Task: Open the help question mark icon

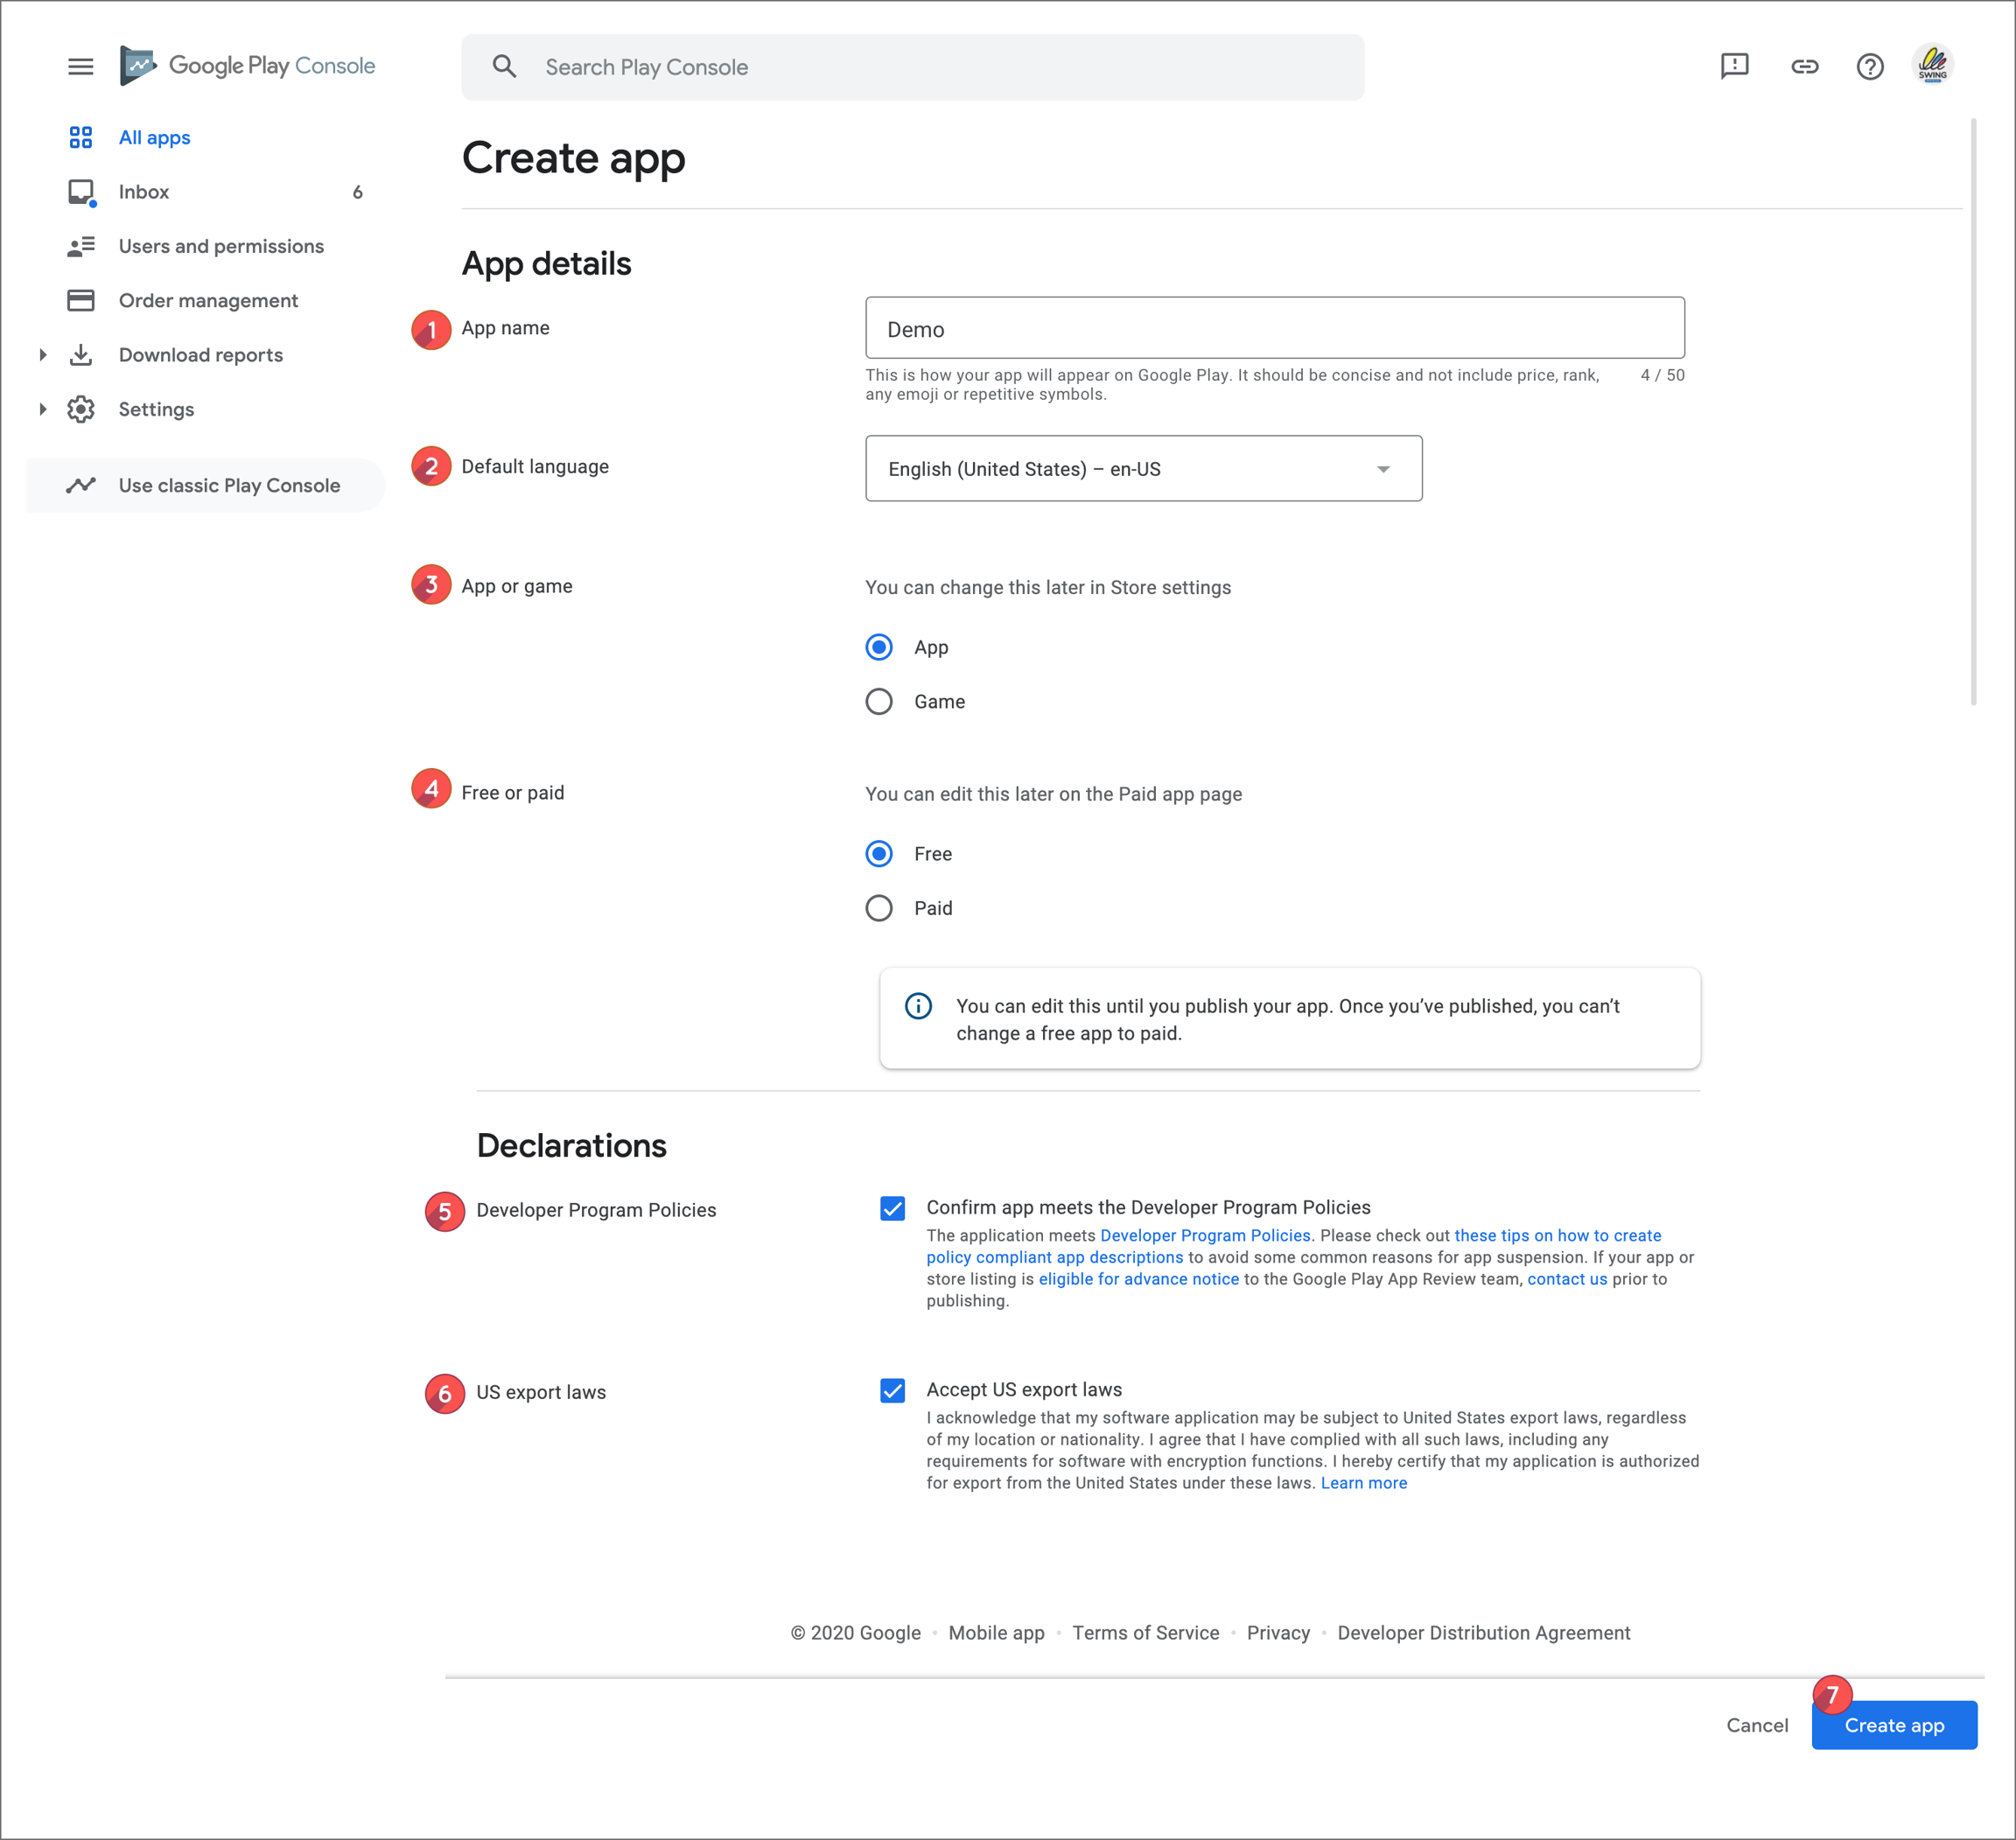Action: click(1869, 66)
